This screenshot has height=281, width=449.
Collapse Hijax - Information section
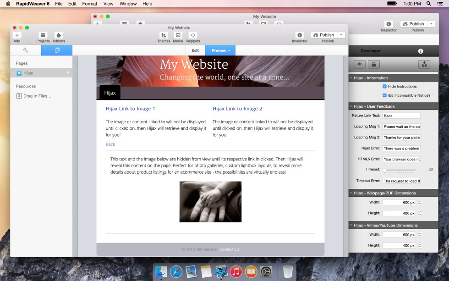[351, 78]
